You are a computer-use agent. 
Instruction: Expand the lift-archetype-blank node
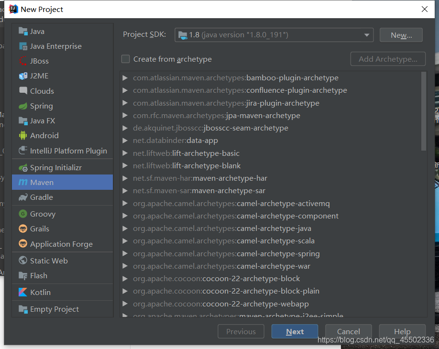click(125, 166)
